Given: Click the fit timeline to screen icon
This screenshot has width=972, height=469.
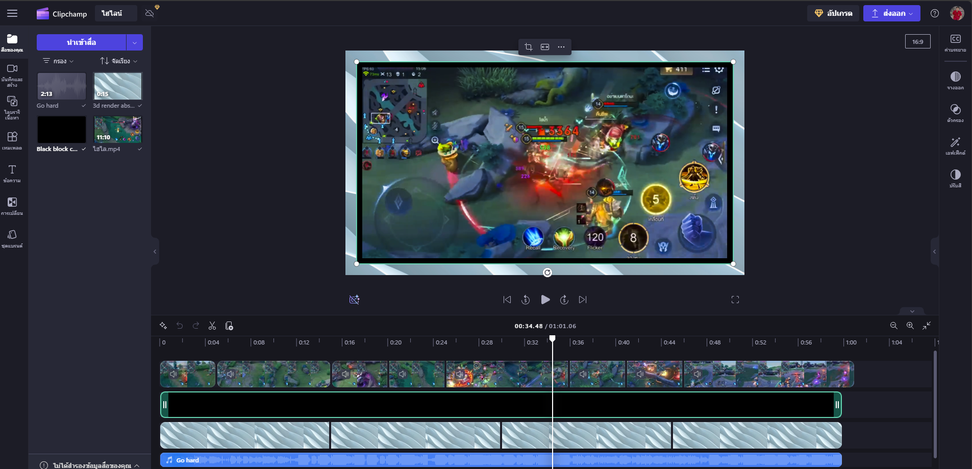Looking at the screenshot, I should [x=927, y=326].
